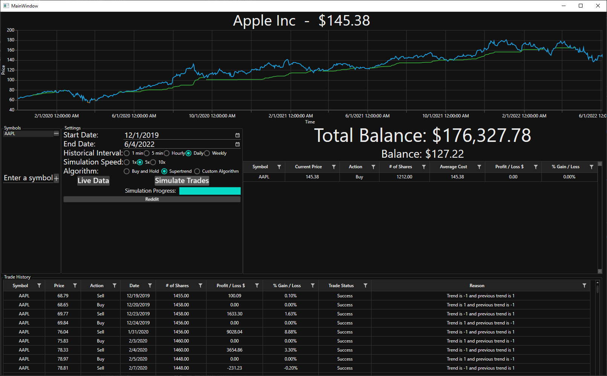Click the Trade Status filter funnel icon
The image size is (607, 376).
365,285
